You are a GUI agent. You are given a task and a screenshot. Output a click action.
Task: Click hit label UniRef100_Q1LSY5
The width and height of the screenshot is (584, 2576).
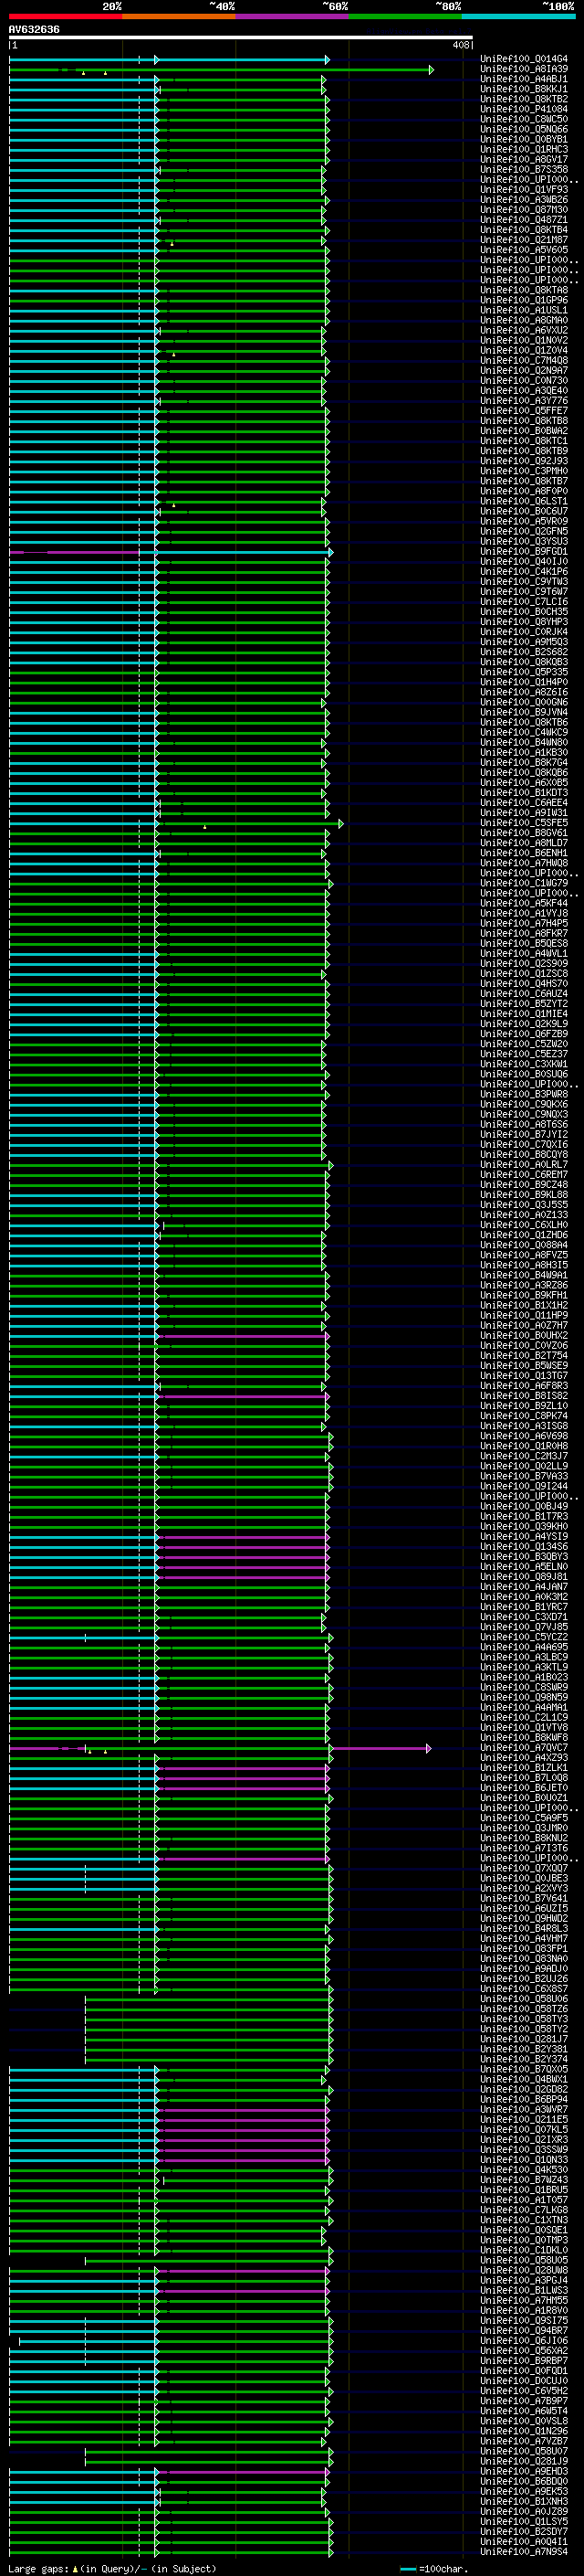click(x=523, y=2521)
